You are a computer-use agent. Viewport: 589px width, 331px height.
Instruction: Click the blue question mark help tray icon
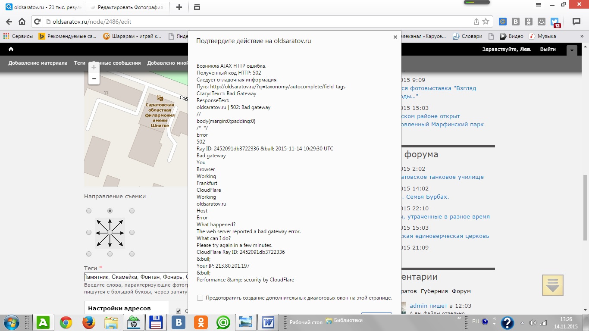click(x=508, y=322)
